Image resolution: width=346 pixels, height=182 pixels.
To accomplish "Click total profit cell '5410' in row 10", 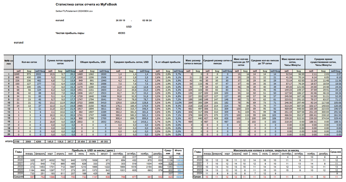I will [x=104, y=102].
